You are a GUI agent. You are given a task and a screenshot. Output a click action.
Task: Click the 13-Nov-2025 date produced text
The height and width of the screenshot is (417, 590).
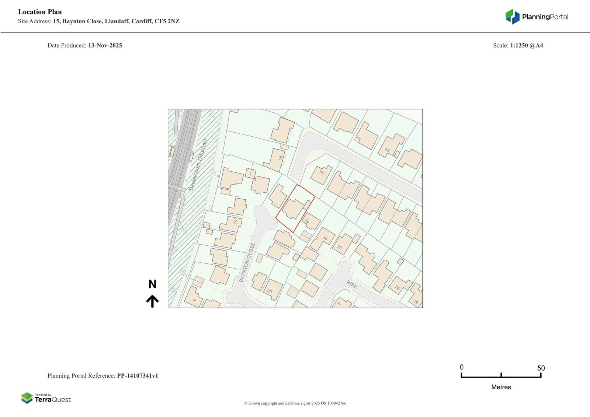point(105,46)
